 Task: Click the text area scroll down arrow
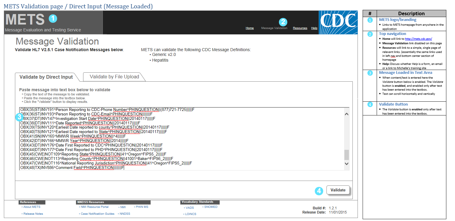click(346, 163)
